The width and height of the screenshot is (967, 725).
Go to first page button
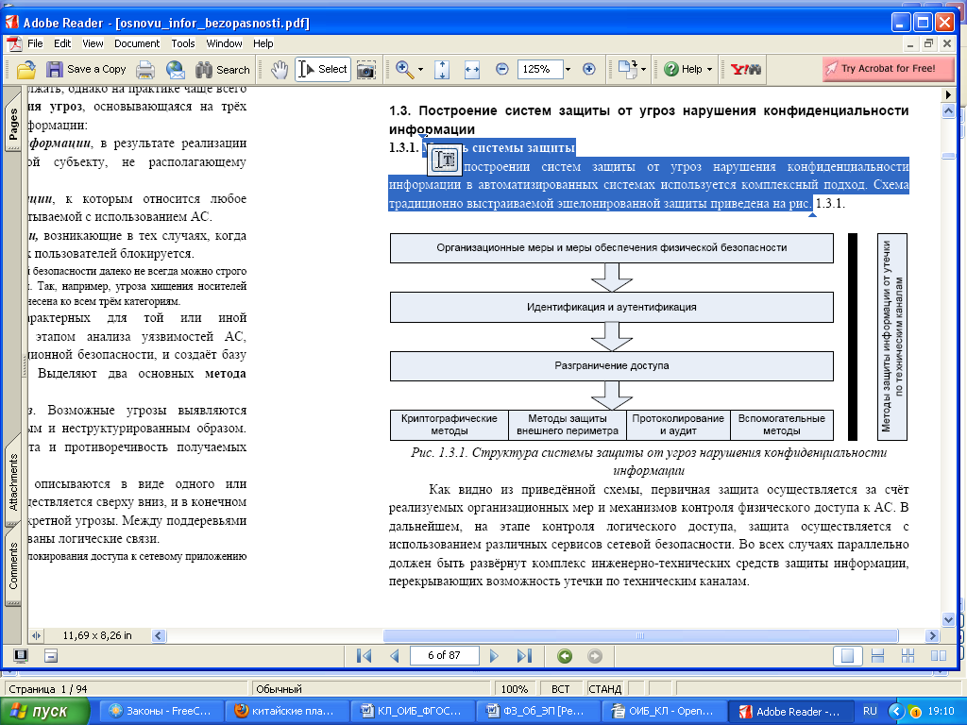pos(364,656)
